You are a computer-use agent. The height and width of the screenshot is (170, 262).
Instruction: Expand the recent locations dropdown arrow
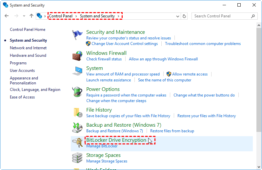pos(24,16)
